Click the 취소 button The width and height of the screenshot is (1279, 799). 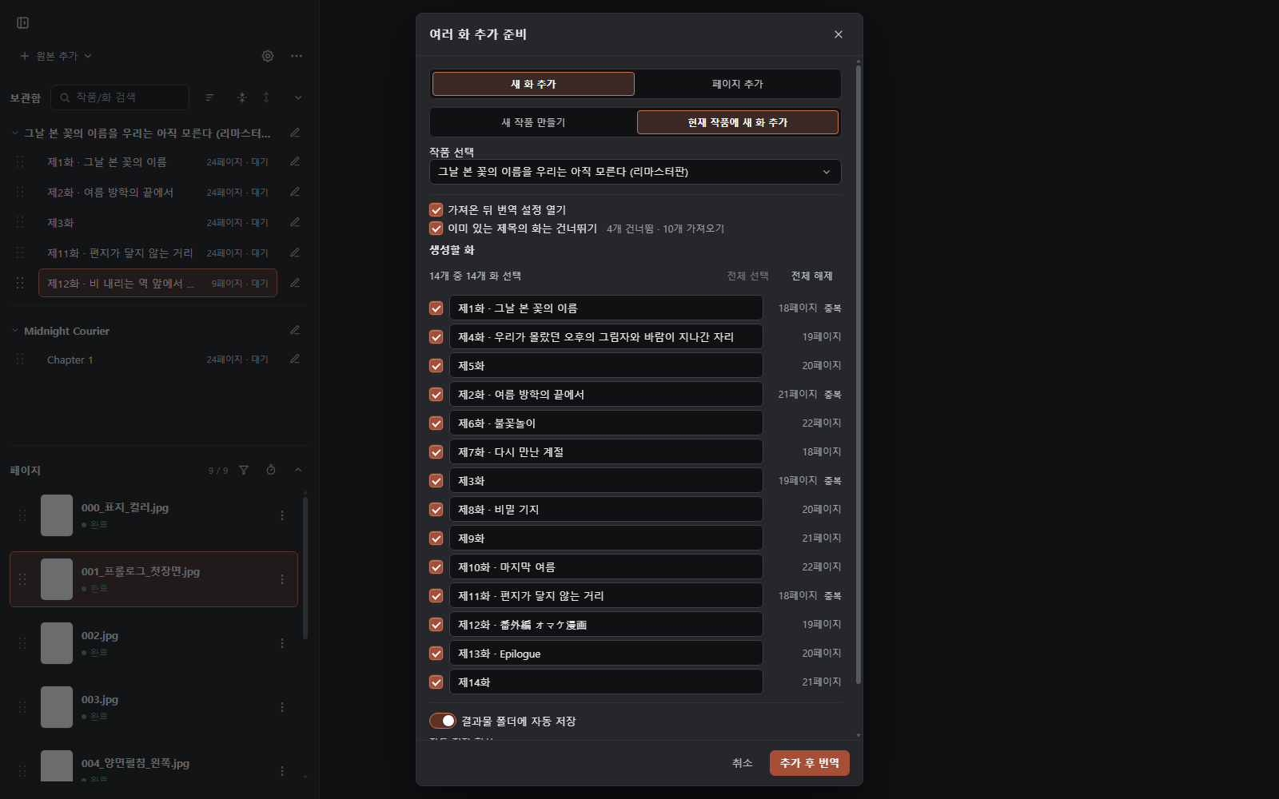click(743, 763)
